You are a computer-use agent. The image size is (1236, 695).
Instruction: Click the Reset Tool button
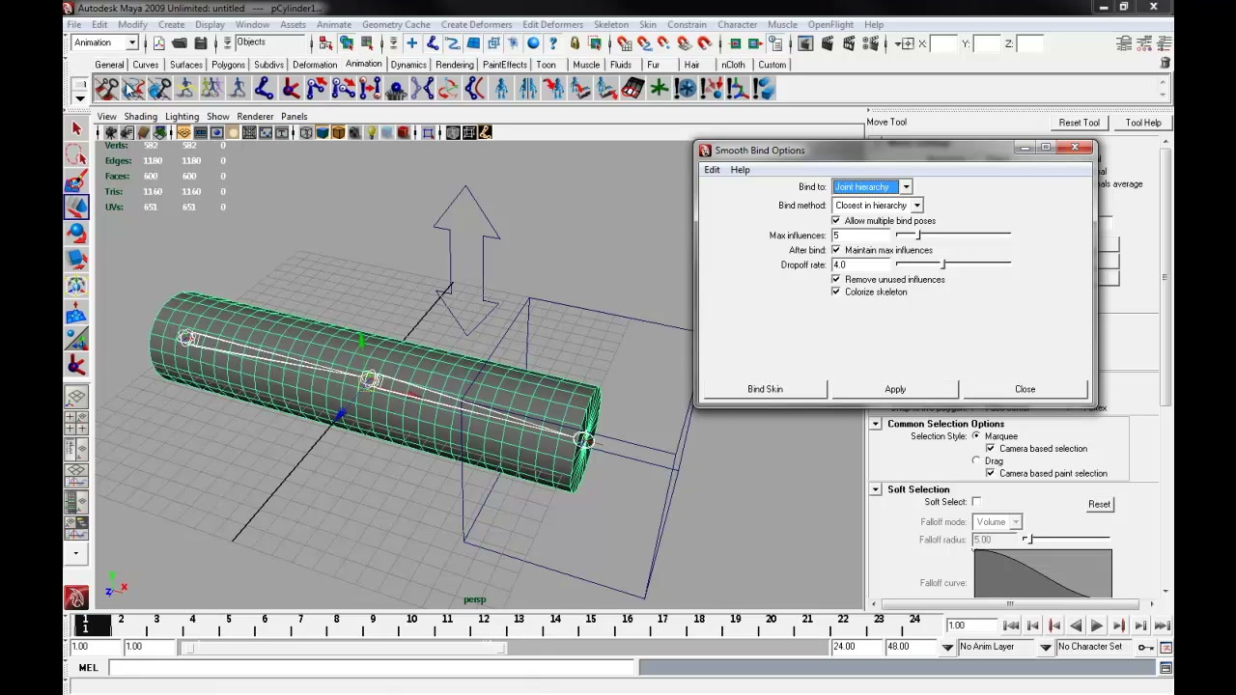(1079, 123)
